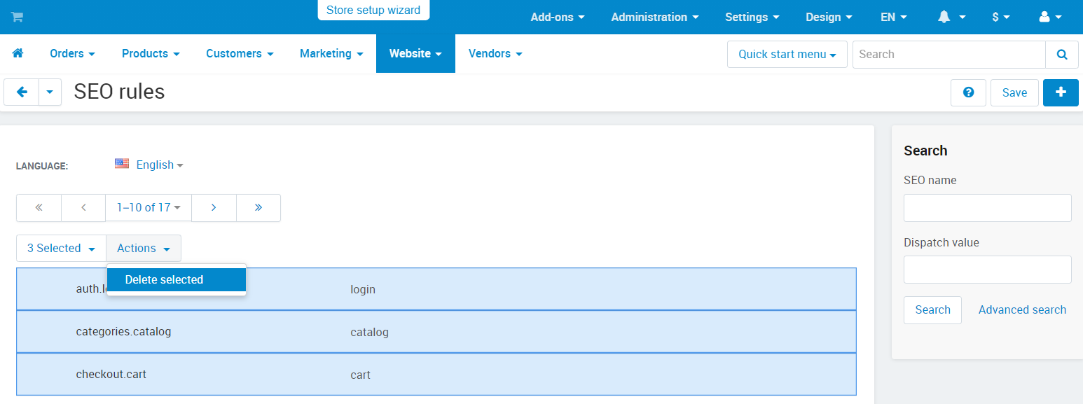This screenshot has height=404, width=1083.
Task: Click the Save button
Action: tap(1014, 92)
